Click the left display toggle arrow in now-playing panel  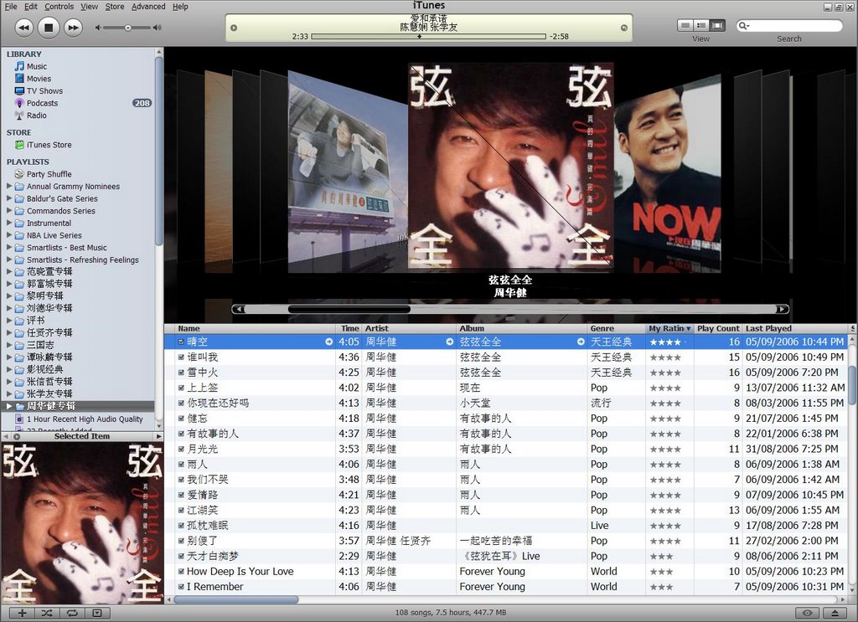(x=234, y=28)
